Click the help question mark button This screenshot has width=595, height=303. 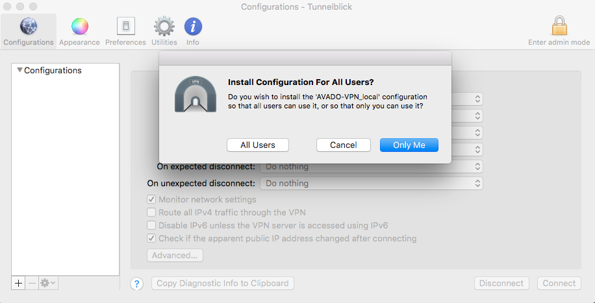pos(137,284)
